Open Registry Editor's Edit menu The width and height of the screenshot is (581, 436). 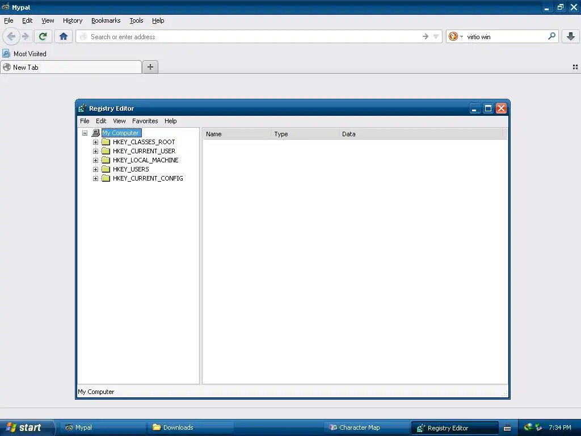click(x=101, y=121)
